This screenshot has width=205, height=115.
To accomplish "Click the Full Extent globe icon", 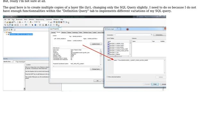I will click(12, 25).
